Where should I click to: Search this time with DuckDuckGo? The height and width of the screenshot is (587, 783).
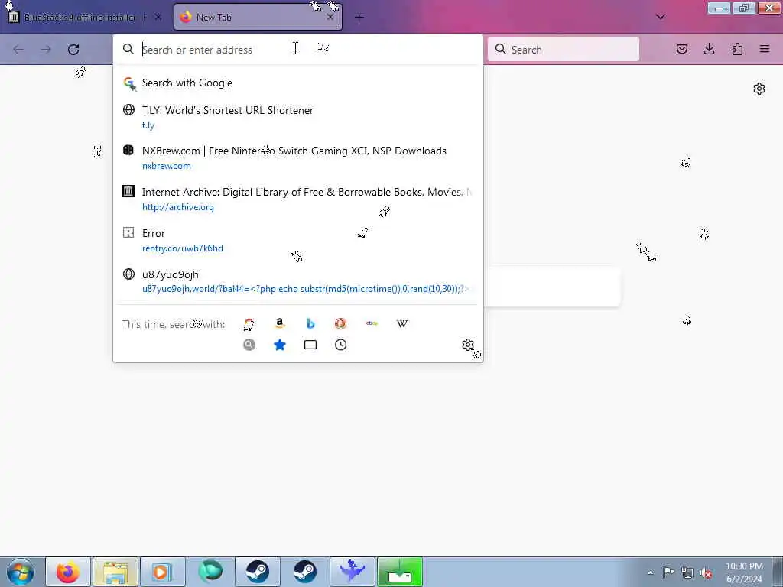coord(340,323)
